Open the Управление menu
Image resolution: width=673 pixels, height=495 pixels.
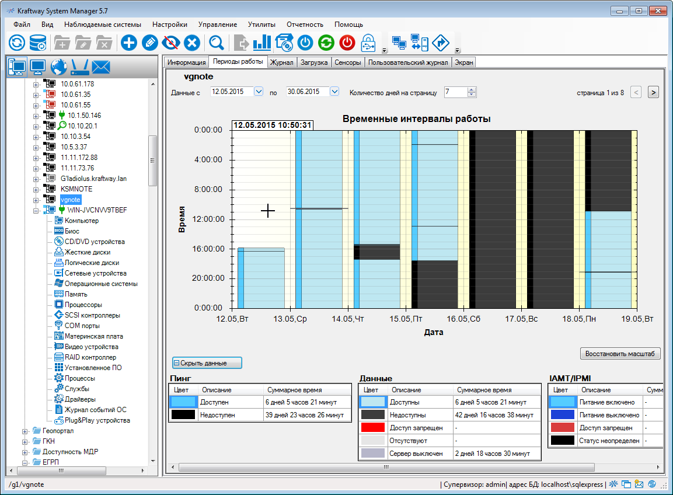[x=218, y=25]
